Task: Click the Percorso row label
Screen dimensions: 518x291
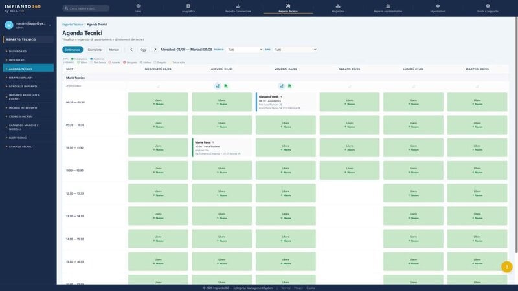Action: 74,86
